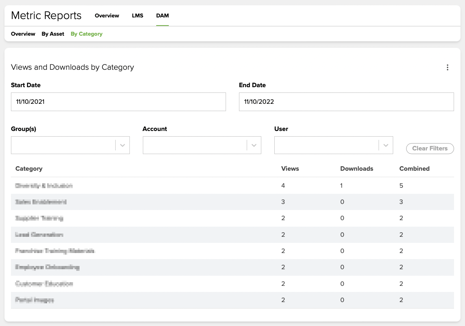This screenshot has width=465, height=326.
Task: Open the three-dot options menu
Action: tap(447, 68)
